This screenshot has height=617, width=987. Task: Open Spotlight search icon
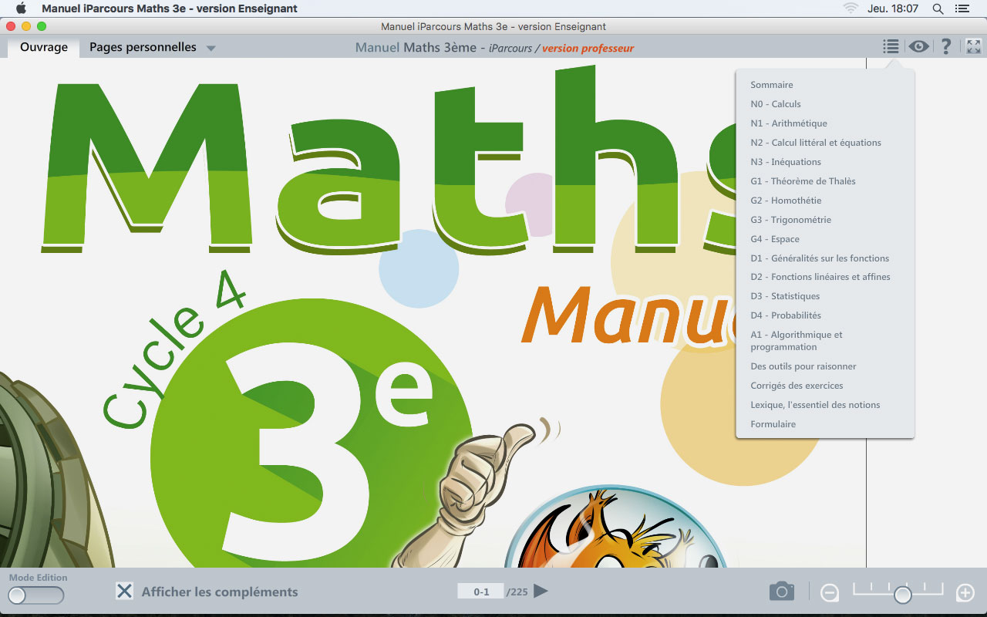938,8
